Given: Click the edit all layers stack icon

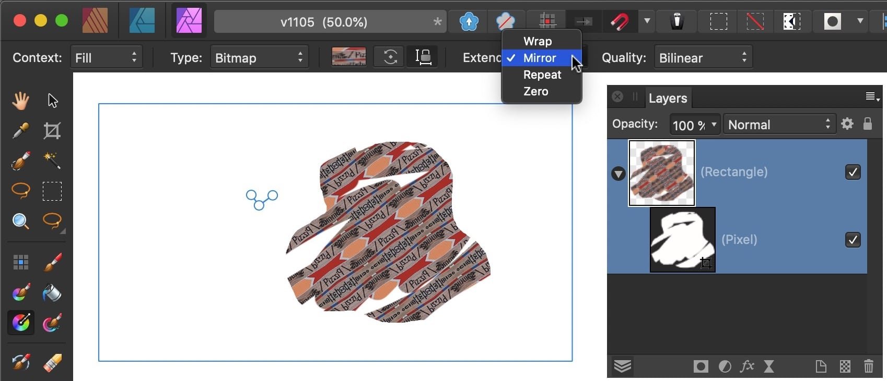Looking at the screenshot, I should point(622,366).
